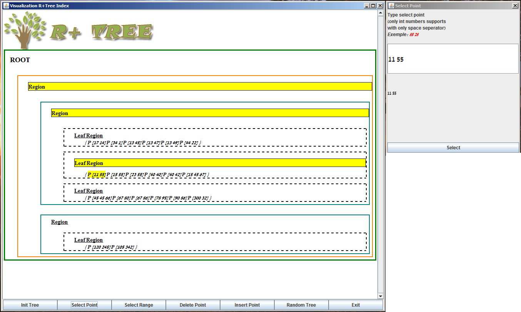Close the Select Point window

coord(515,6)
